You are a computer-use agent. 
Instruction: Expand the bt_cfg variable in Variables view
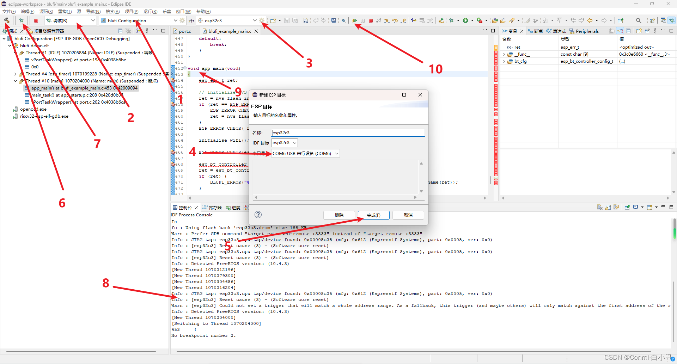tap(504, 61)
